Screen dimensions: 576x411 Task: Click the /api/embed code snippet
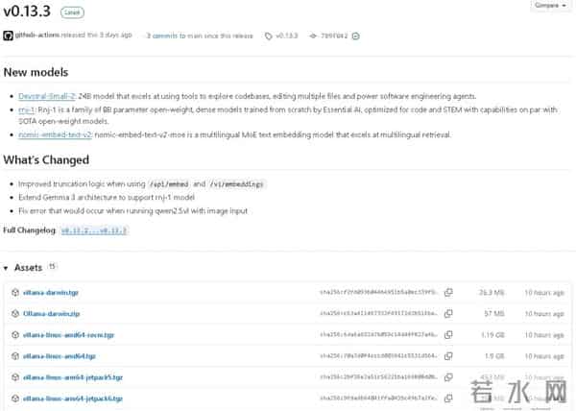click(x=169, y=184)
